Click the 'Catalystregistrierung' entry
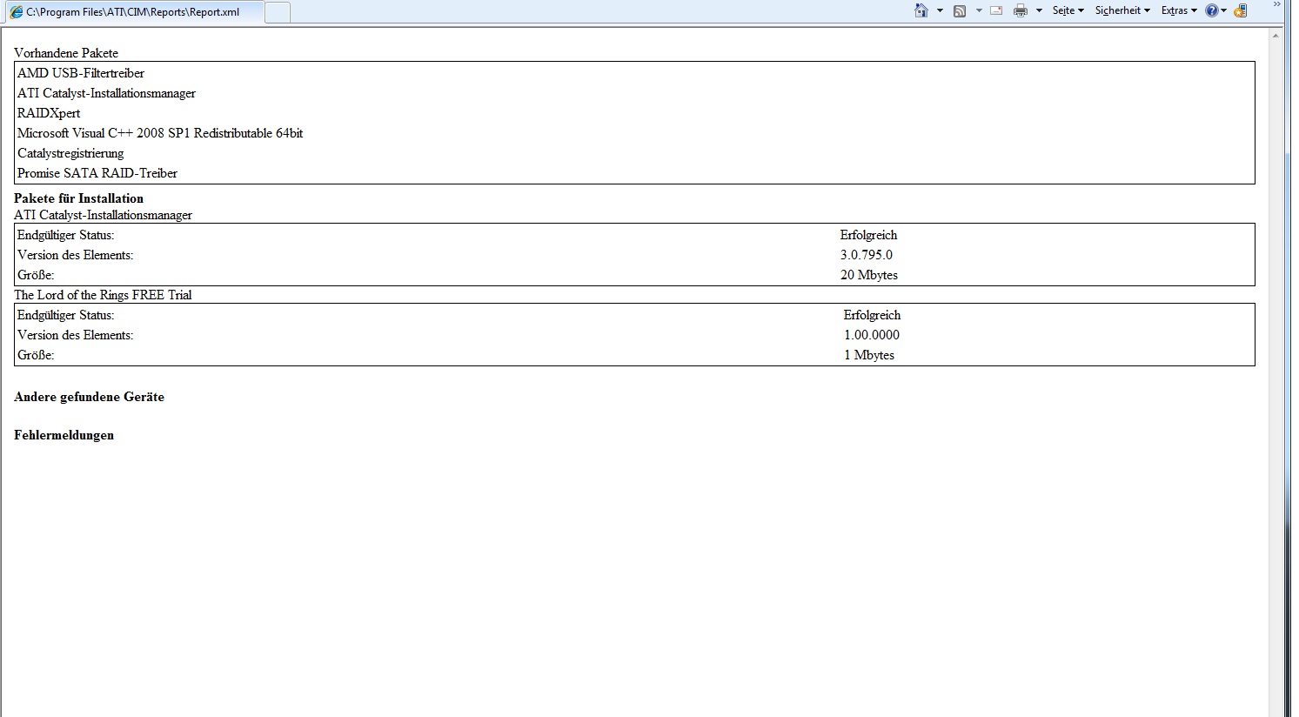This screenshot has width=1299, height=717. tap(70, 153)
